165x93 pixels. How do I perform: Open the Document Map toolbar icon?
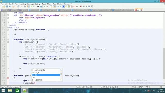[x=69, y=6]
